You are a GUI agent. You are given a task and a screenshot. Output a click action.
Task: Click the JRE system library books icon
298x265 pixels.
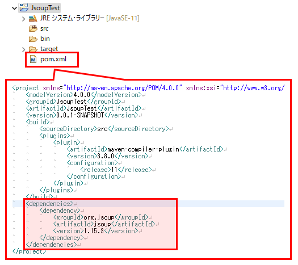point(33,18)
